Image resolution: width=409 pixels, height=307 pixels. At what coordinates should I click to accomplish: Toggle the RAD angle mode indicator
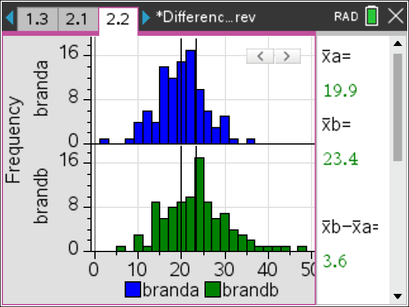[x=347, y=17]
